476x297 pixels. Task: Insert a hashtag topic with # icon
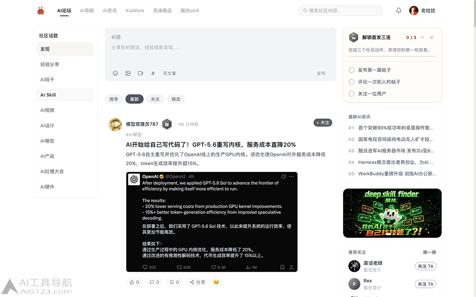(x=153, y=73)
